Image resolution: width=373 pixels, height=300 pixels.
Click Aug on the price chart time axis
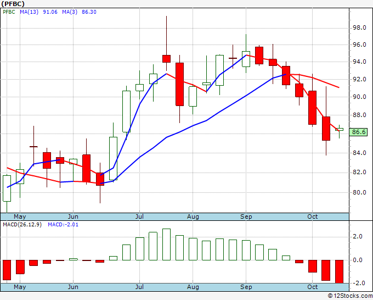tap(193, 216)
